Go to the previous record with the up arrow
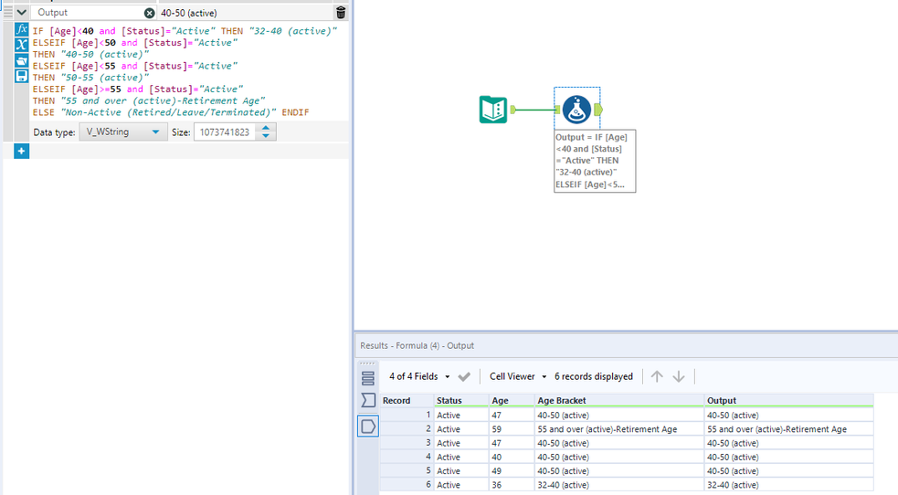 pyautogui.click(x=657, y=376)
